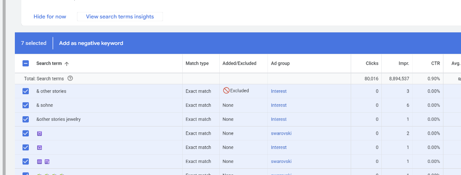This screenshot has height=175, width=461.
Task: Uncheck checkbox of Aquarius Virgo emoji row
Action: [26, 162]
